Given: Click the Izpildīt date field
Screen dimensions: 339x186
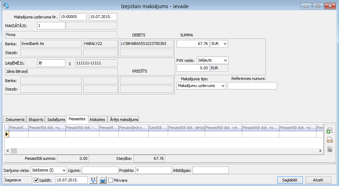Looking at the screenshot, I should click(72, 180).
